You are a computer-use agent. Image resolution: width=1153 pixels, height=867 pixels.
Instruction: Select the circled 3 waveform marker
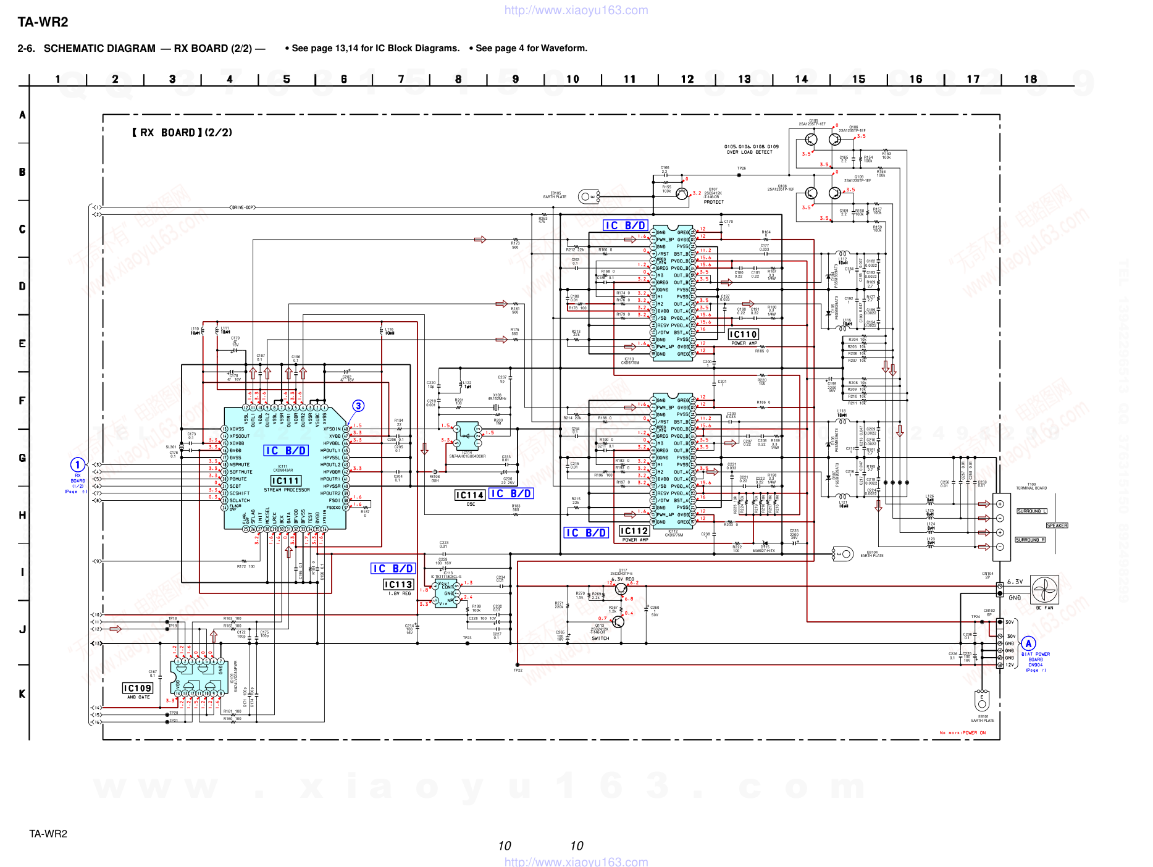click(x=358, y=406)
